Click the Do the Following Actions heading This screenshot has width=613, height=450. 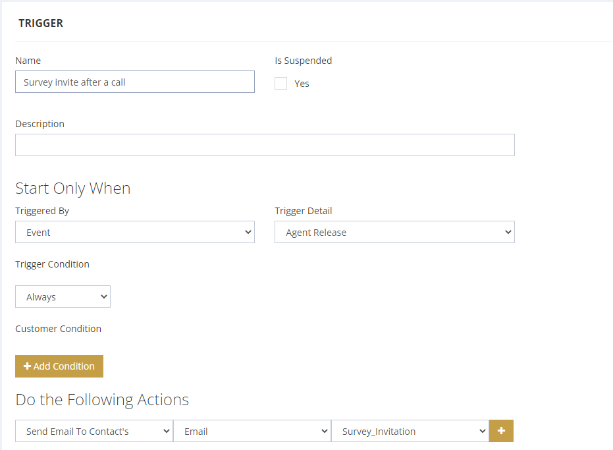click(x=102, y=400)
